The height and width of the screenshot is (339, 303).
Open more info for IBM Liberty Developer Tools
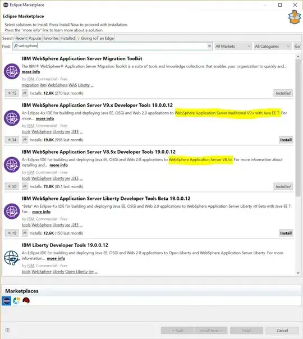tap(56, 258)
